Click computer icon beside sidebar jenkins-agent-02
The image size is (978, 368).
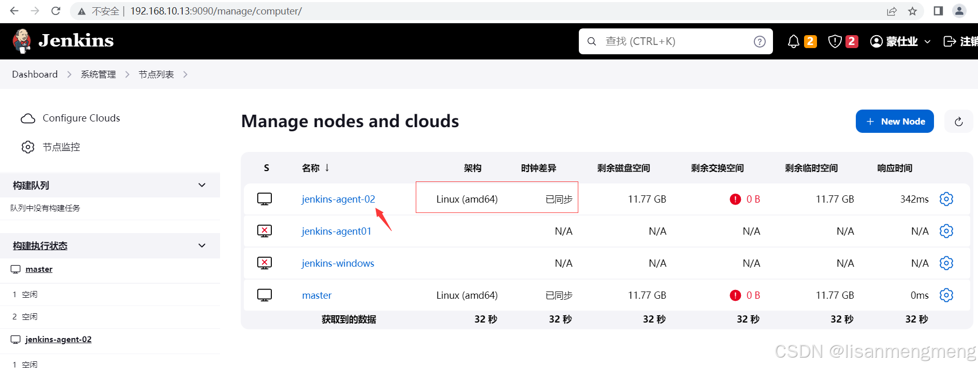16,340
